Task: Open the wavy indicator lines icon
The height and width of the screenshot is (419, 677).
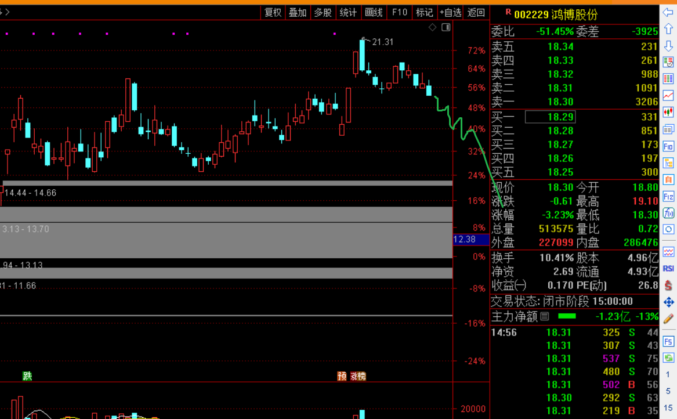Action: click(668, 252)
